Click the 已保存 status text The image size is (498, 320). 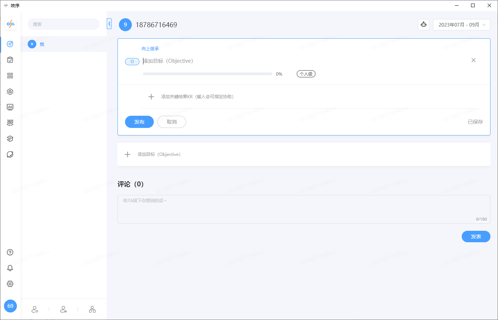pyautogui.click(x=475, y=122)
